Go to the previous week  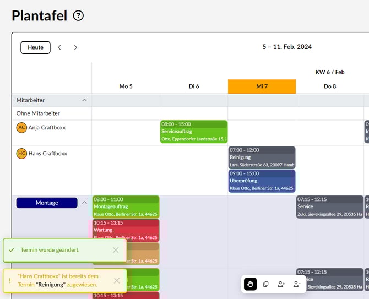tap(59, 47)
